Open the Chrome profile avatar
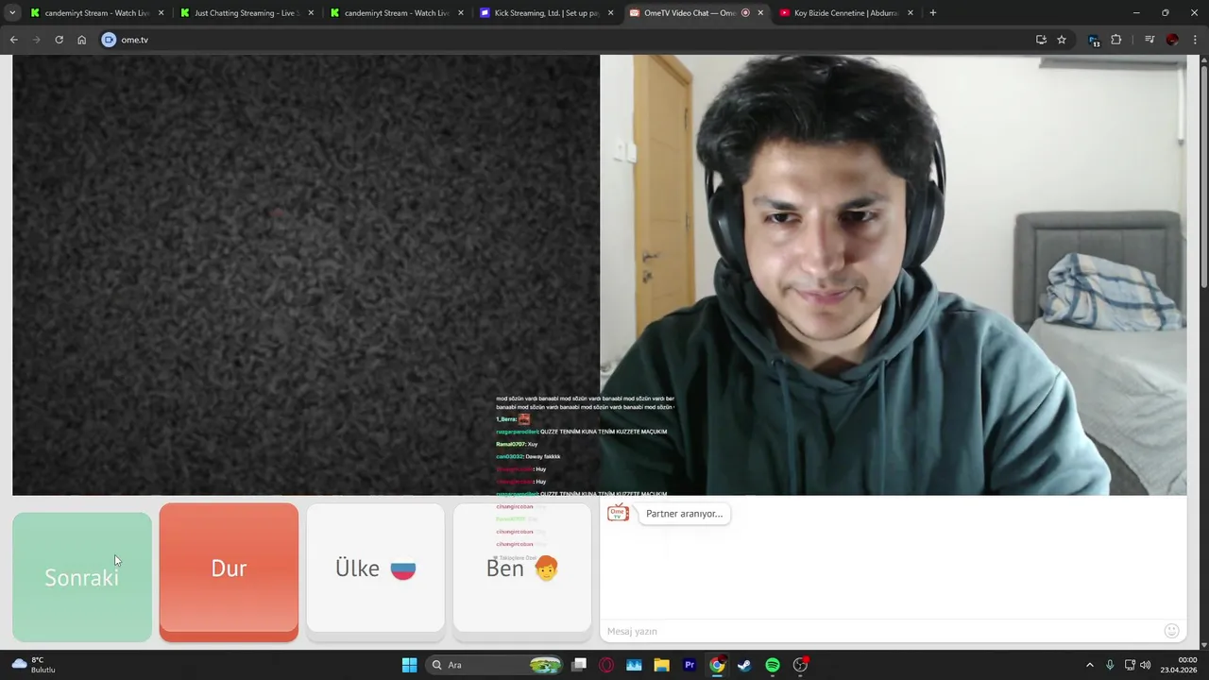1209x680 pixels. [1172, 40]
